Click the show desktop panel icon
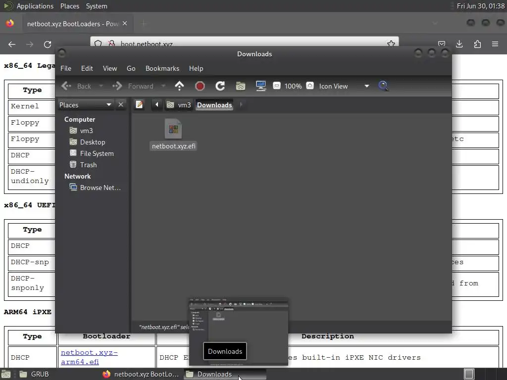The image size is (507, 380). 6,374
